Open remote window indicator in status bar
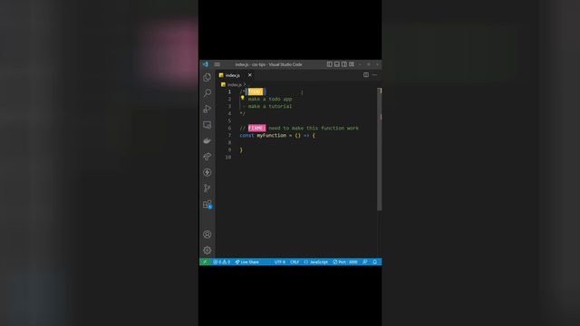 (x=205, y=262)
